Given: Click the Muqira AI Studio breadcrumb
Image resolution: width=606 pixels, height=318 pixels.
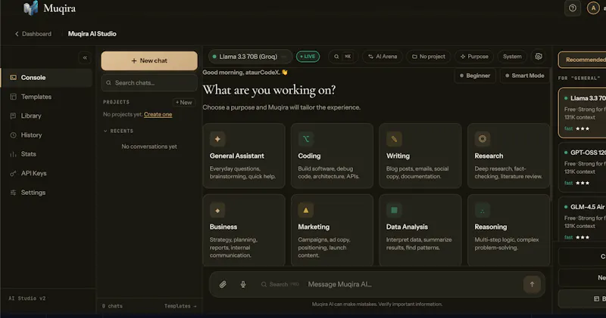Looking at the screenshot, I should pos(92,34).
